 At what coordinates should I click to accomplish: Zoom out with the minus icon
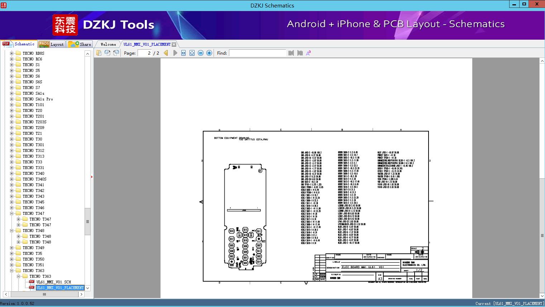pyautogui.click(x=201, y=53)
